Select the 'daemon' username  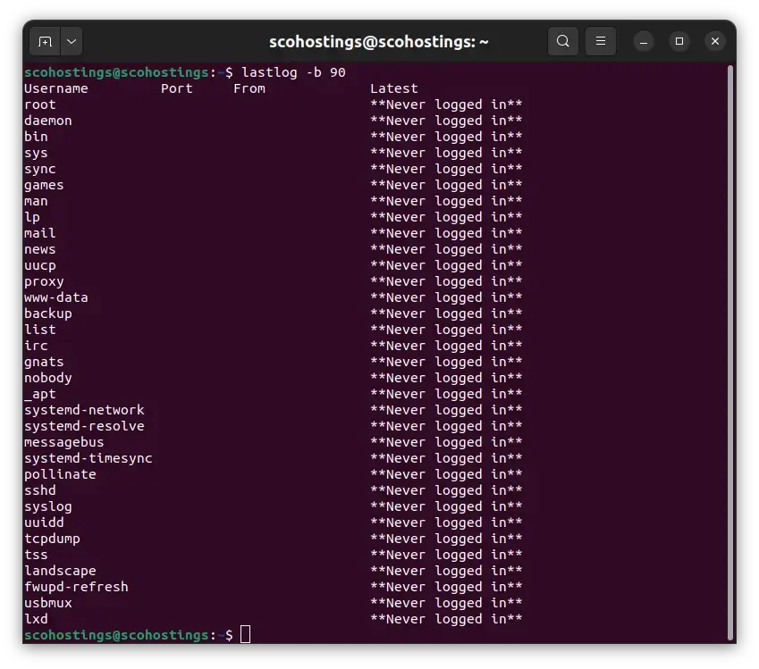[x=48, y=121]
